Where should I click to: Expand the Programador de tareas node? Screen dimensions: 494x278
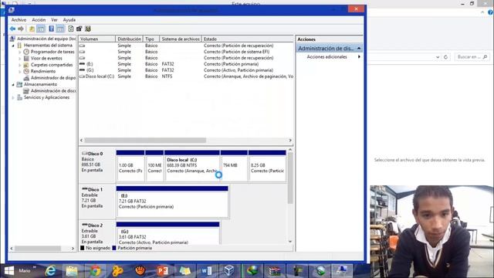[x=19, y=52]
